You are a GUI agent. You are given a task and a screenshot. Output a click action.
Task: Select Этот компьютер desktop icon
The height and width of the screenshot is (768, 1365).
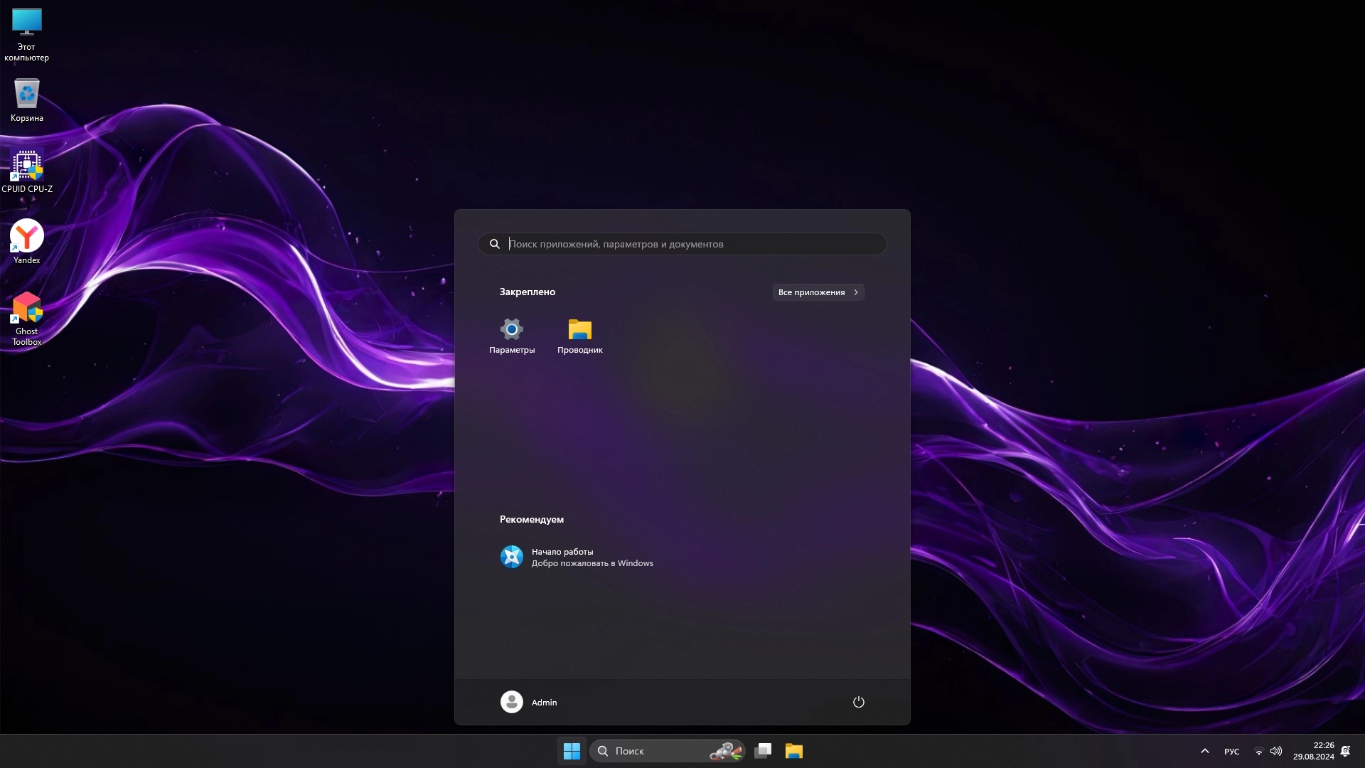[27, 34]
